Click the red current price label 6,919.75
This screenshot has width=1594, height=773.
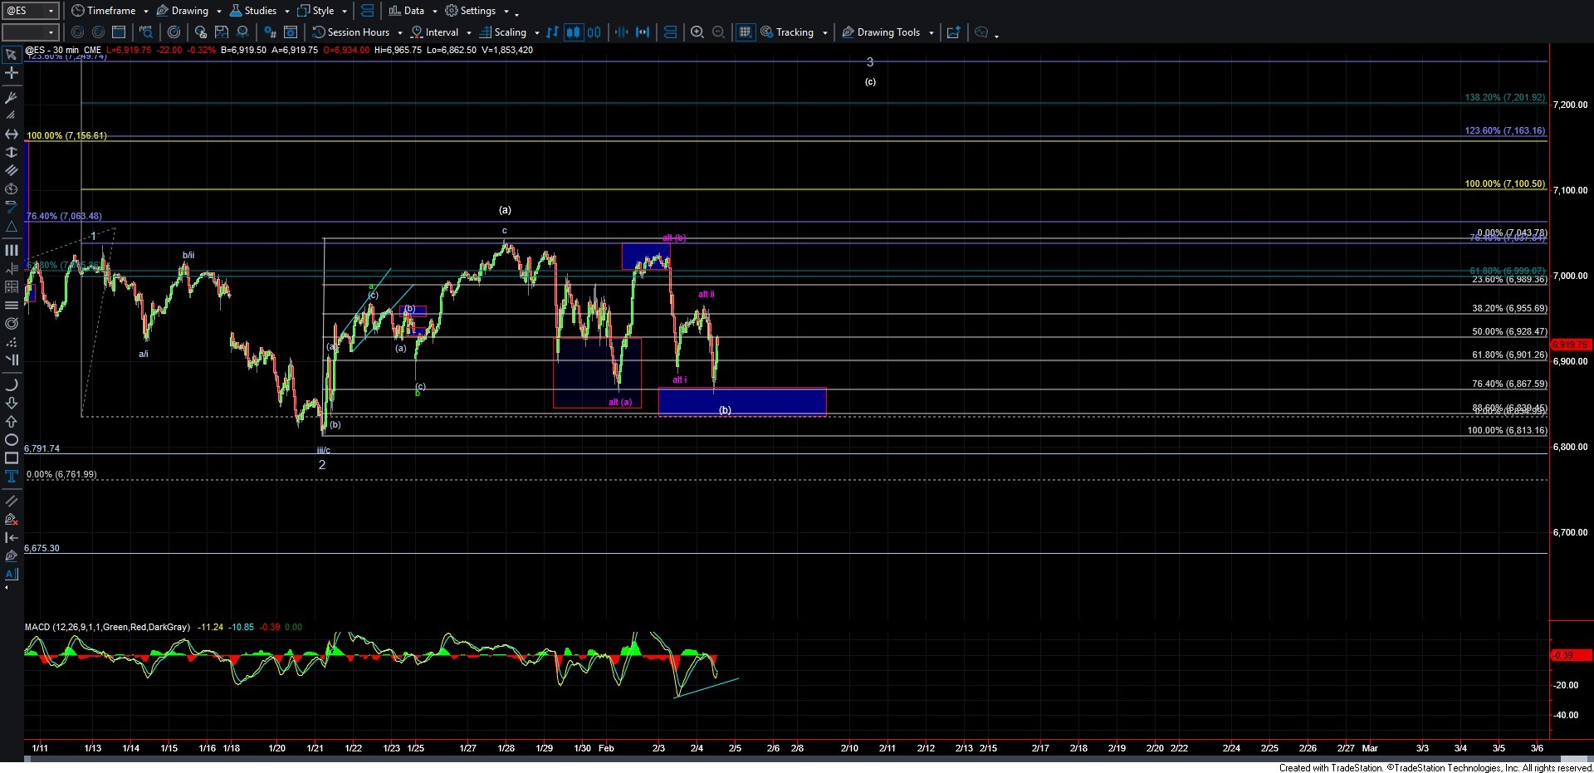[x=1569, y=345]
